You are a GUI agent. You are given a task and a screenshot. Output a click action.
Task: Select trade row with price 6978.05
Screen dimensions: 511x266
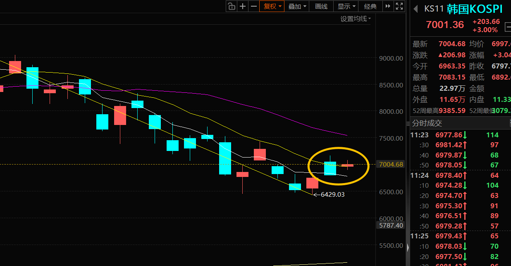(x=461, y=165)
